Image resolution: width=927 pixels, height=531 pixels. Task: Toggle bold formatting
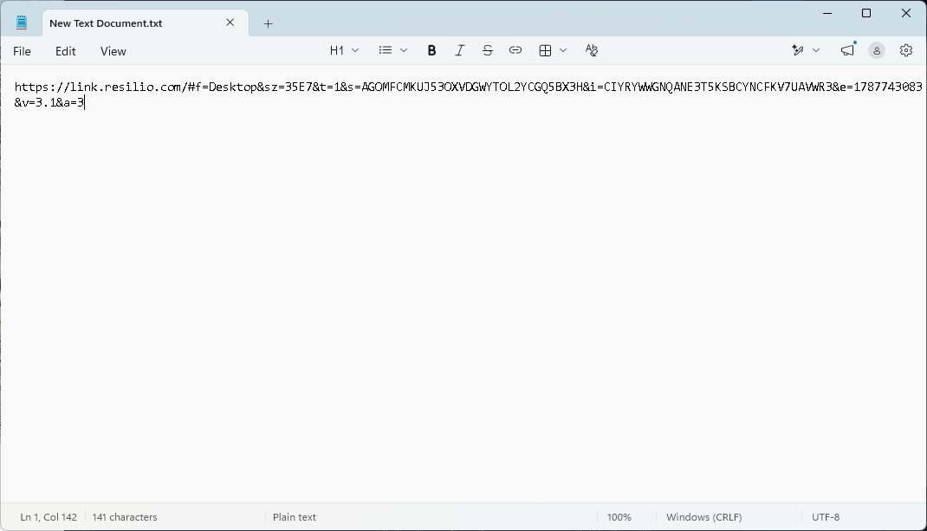431,51
